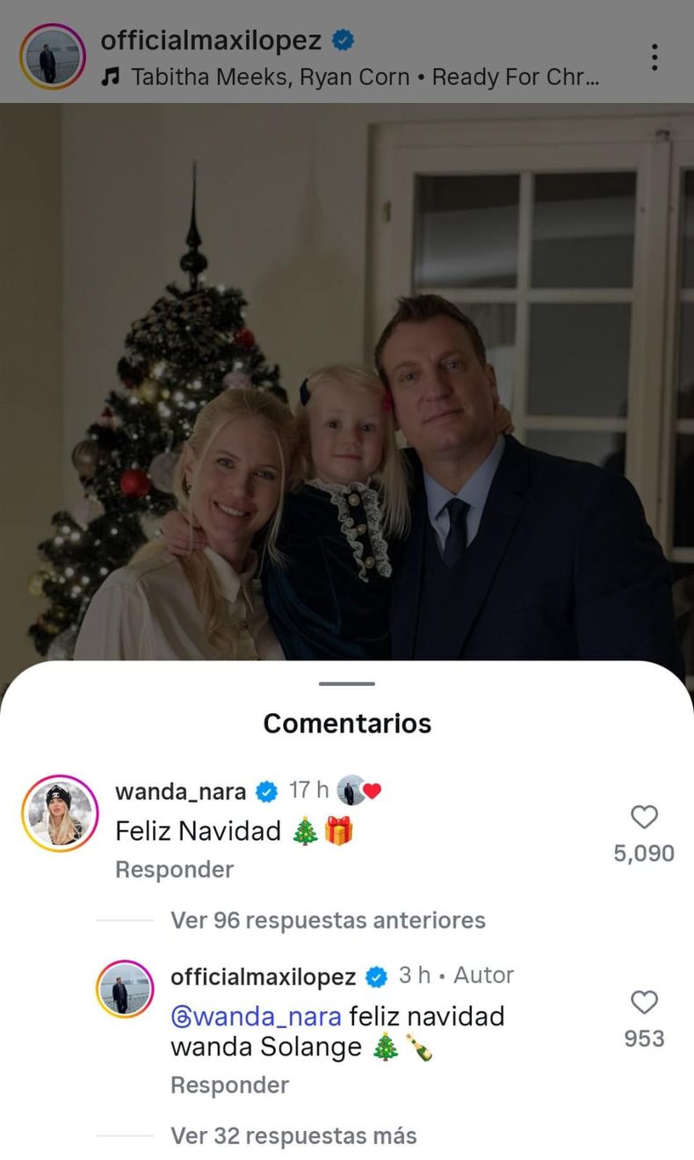
Task: Tap the author-liked heart avatar icon
Action: 359,791
